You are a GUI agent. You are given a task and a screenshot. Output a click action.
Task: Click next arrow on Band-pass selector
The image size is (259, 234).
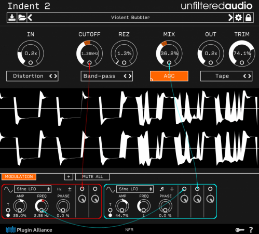point(130,76)
